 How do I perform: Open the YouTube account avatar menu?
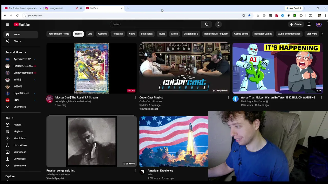(319, 24)
